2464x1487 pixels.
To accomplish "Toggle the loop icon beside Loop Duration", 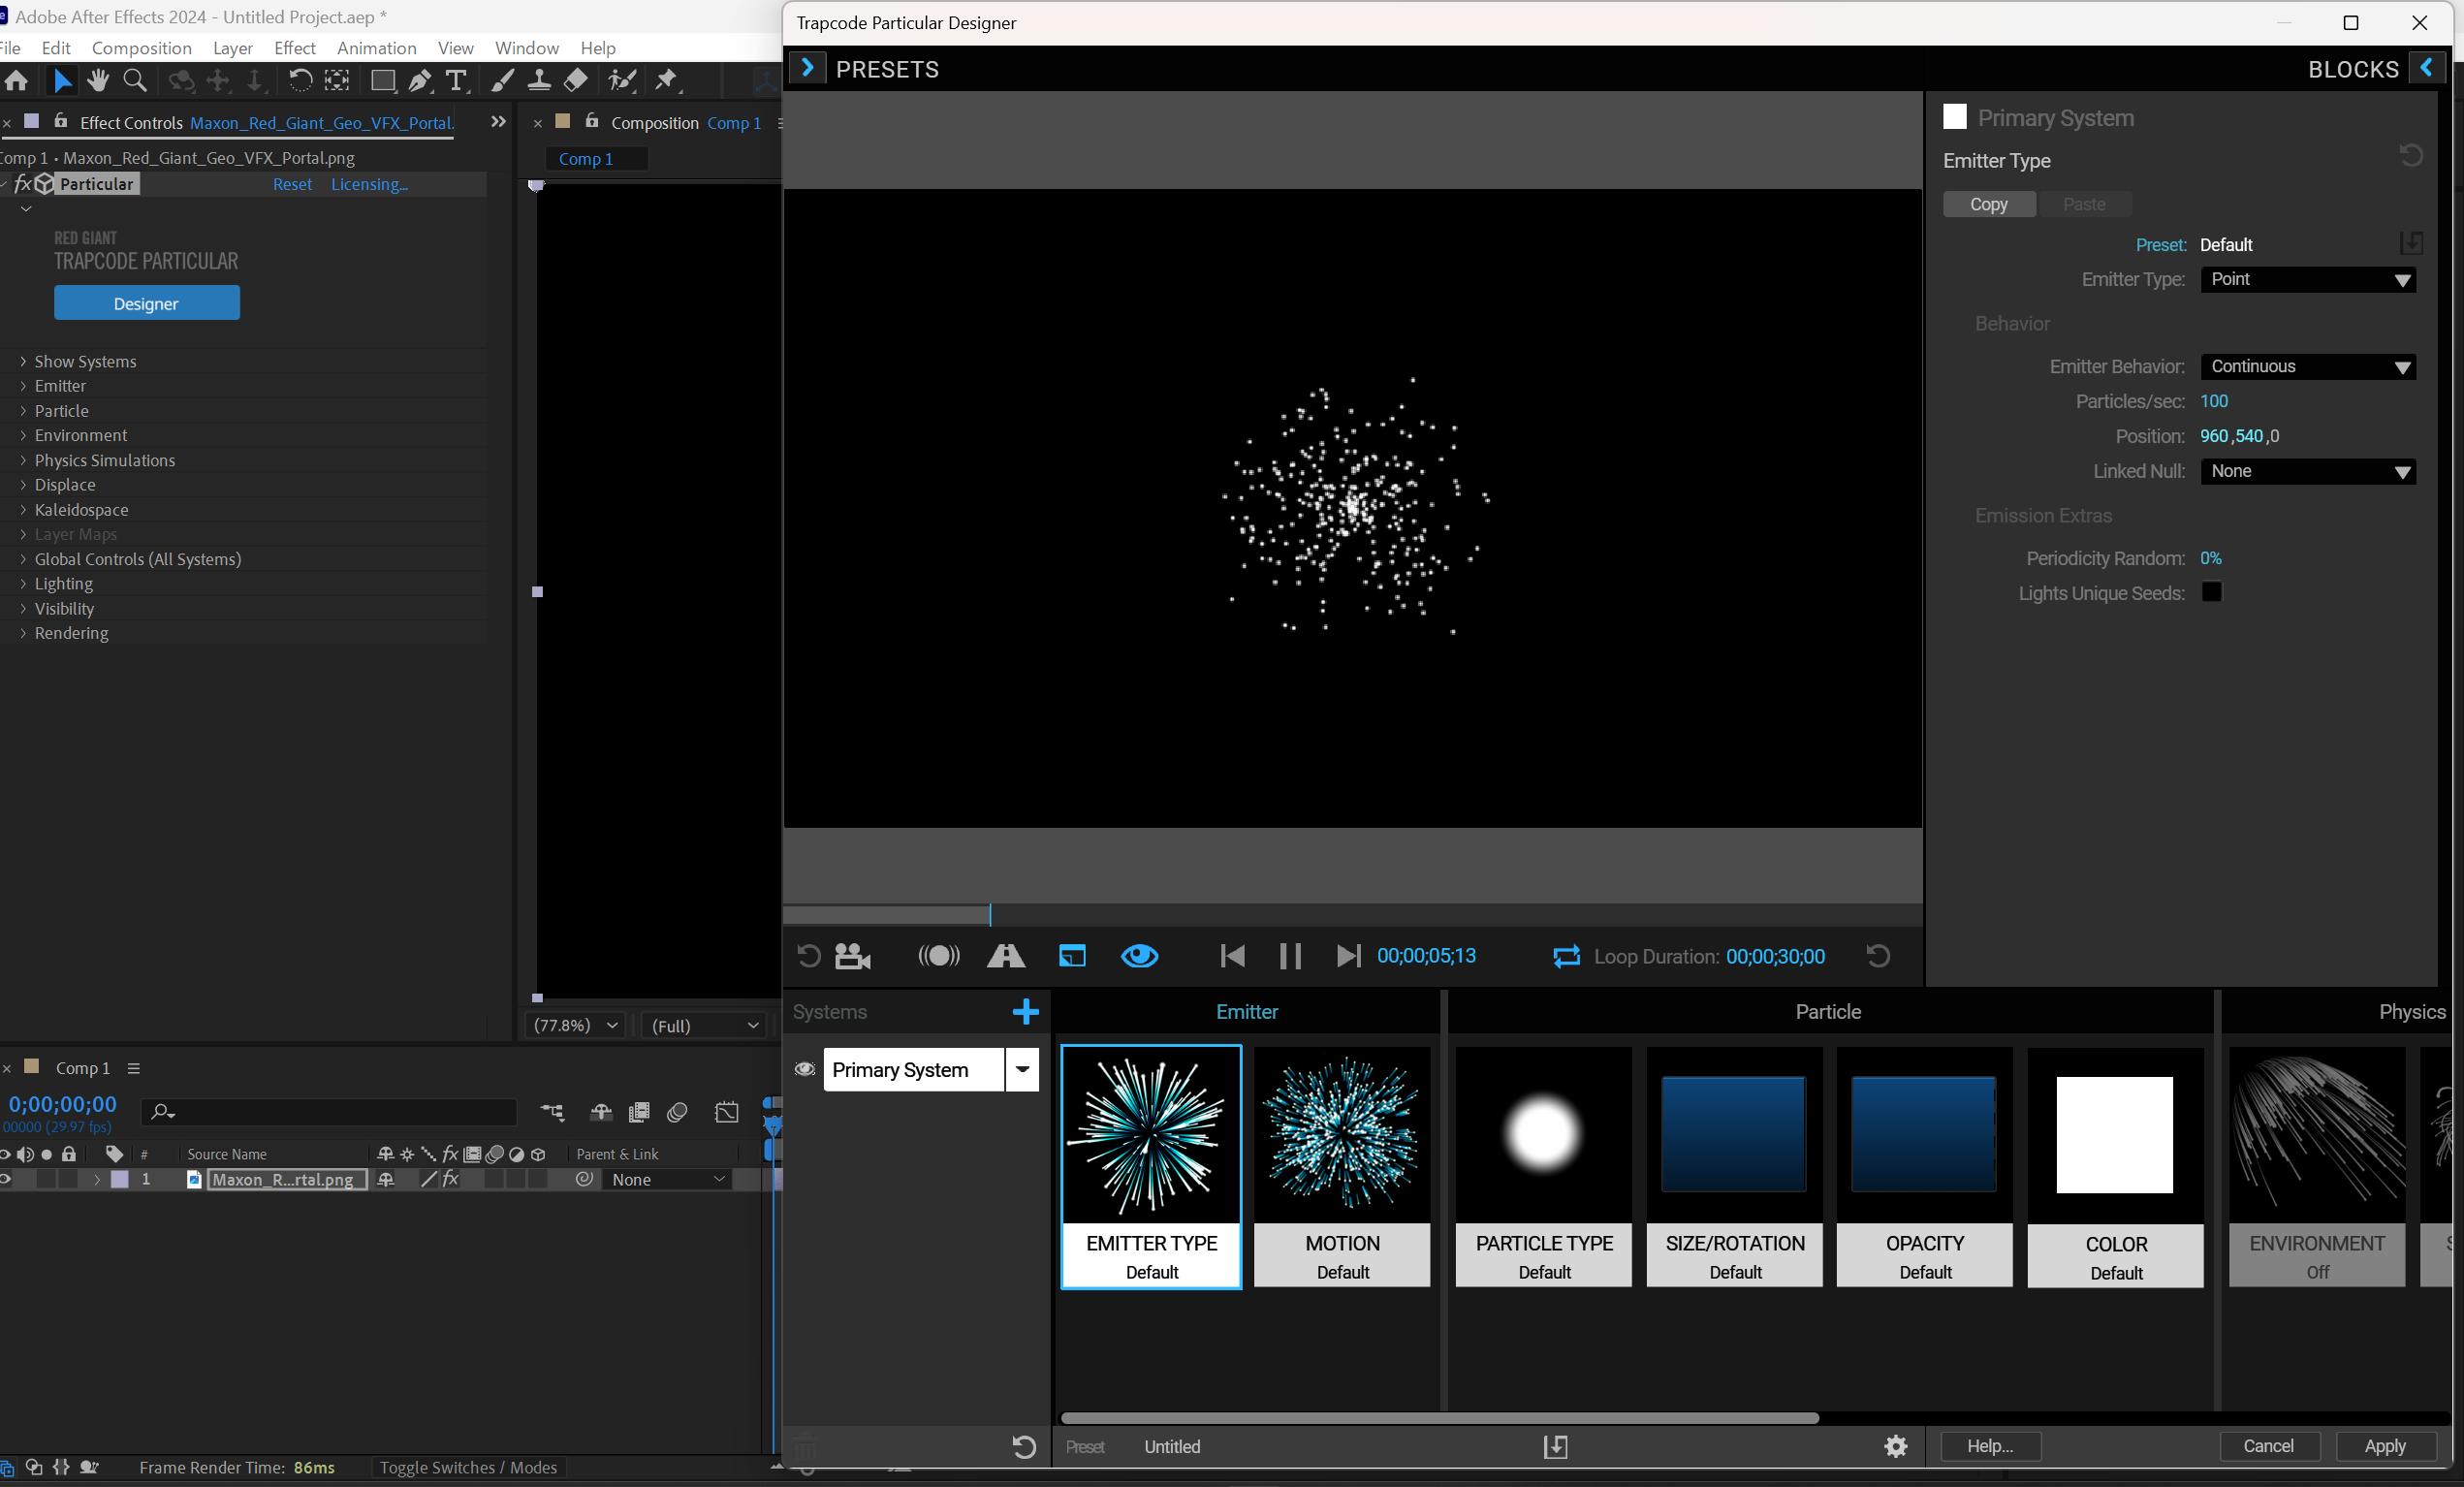I will [x=1566, y=956].
